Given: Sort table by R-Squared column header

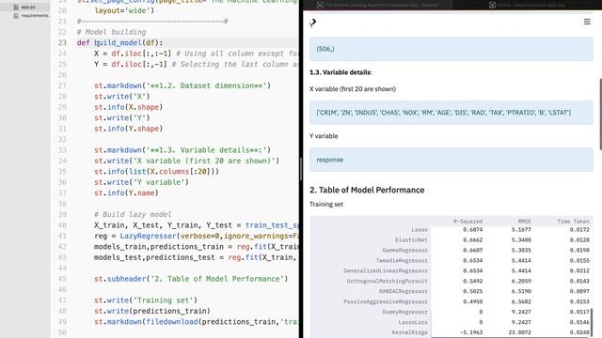Looking at the screenshot, I should [467, 222].
